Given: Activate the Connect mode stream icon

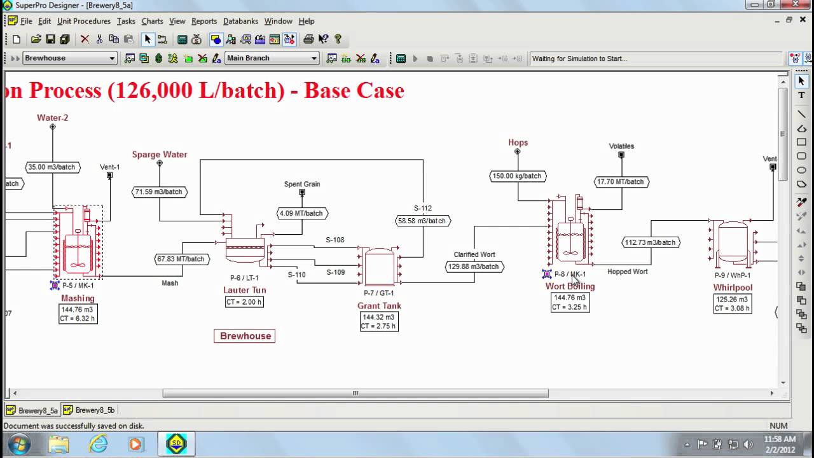Looking at the screenshot, I should (162, 39).
